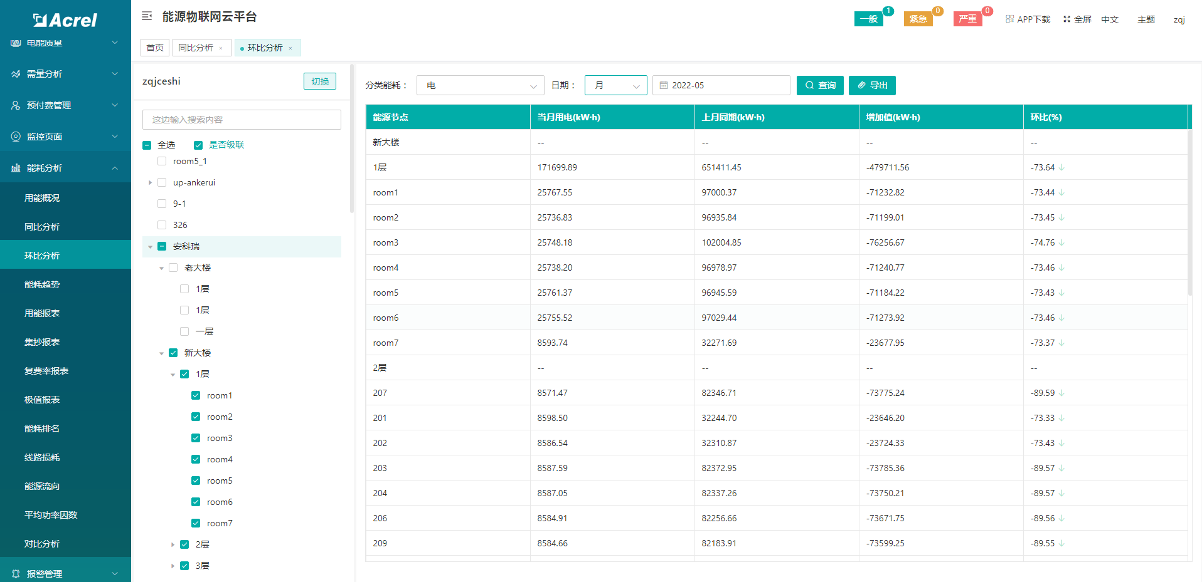This screenshot has width=1202, height=582.
Task: Click the down arrow beside -74.76 for room3
Action: (1061, 242)
